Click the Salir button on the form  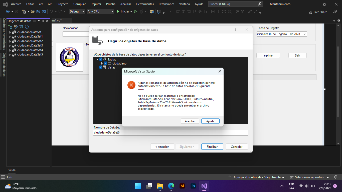[x=297, y=55]
